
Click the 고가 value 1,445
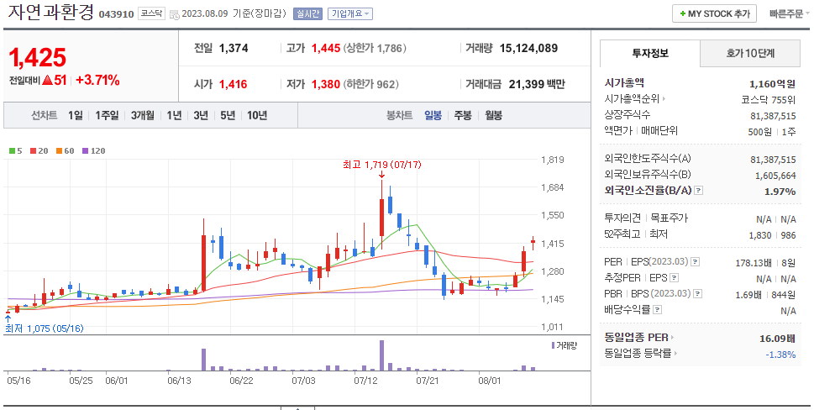pyautogui.click(x=326, y=48)
